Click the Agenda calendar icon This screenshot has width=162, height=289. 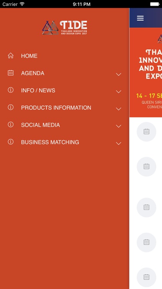coord(11,73)
